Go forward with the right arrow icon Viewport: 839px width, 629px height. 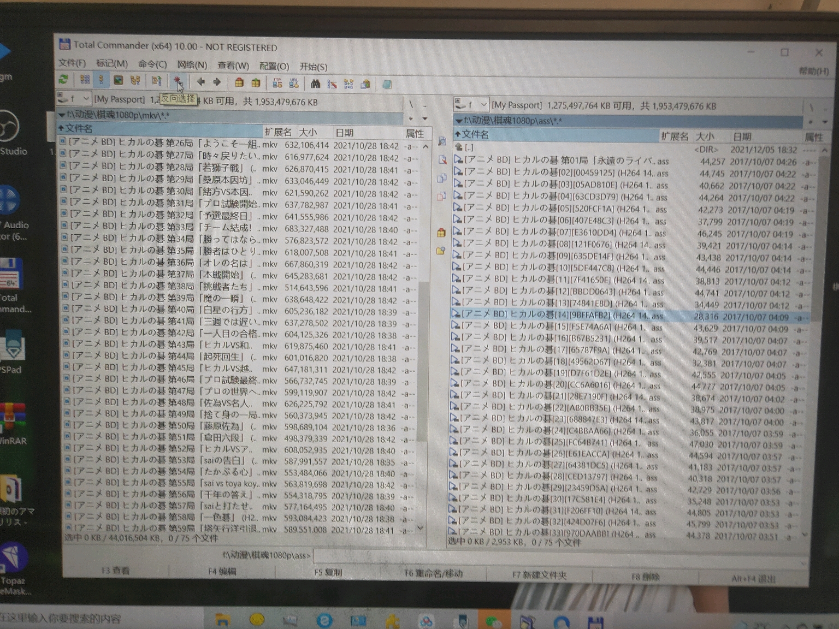(217, 82)
